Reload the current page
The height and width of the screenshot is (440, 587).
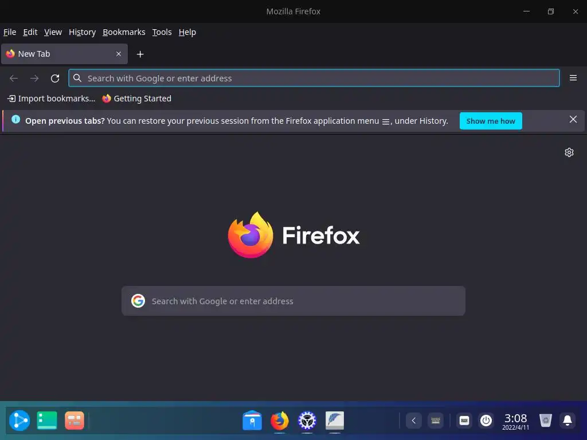tap(55, 78)
